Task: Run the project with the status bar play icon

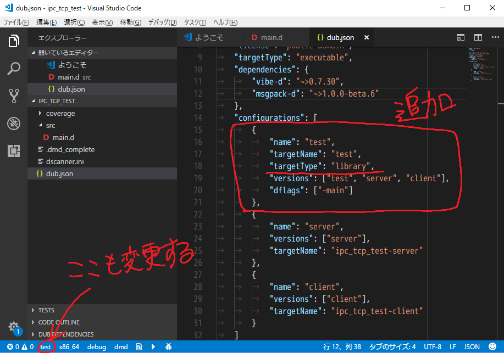Action: click(153, 346)
